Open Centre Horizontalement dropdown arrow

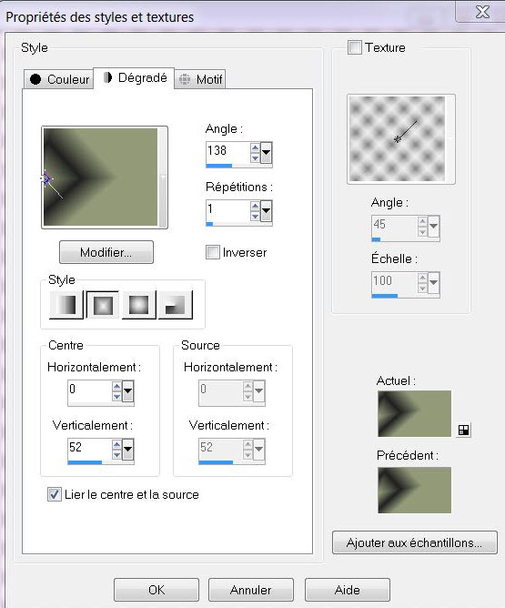(127, 391)
